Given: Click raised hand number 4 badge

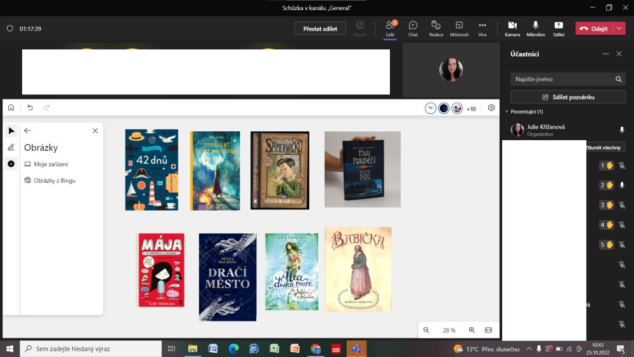Looking at the screenshot, I should tap(606, 225).
